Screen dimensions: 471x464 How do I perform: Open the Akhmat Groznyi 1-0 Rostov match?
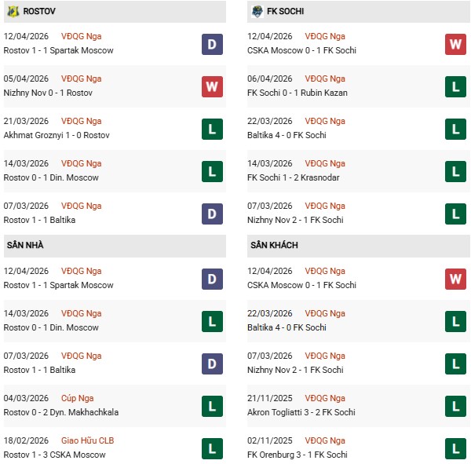pyautogui.click(x=57, y=135)
